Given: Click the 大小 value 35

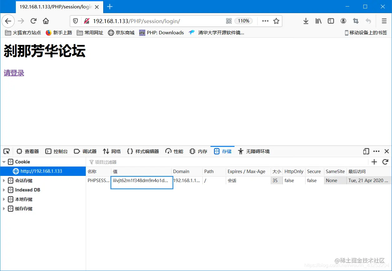Looking at the screenshot, I should click(277, 181).
